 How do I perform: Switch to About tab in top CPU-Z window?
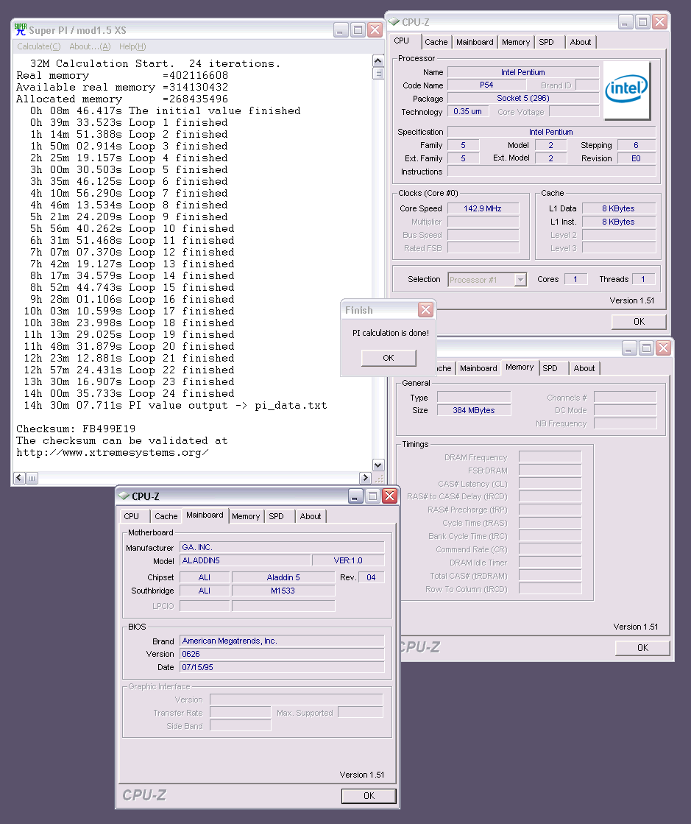[x=580, y=42]
